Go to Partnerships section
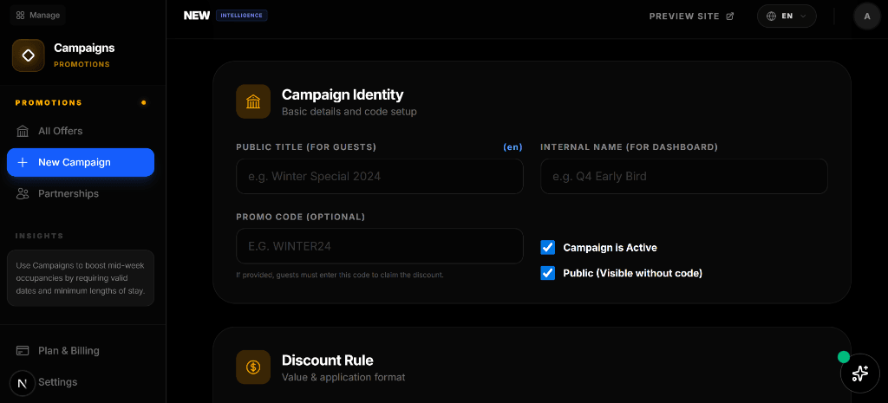 coord(81,194)
